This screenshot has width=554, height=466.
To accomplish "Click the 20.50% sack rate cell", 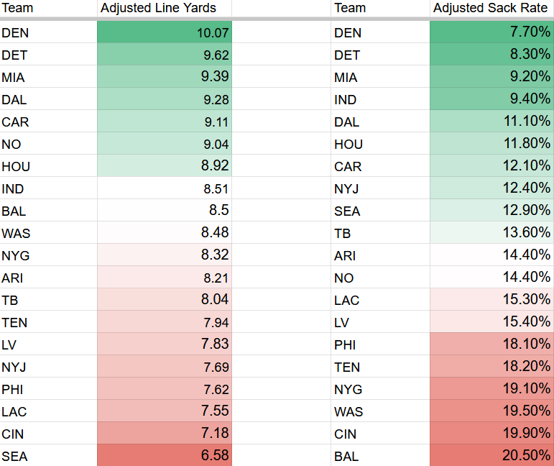I will (x=491, y=456).
